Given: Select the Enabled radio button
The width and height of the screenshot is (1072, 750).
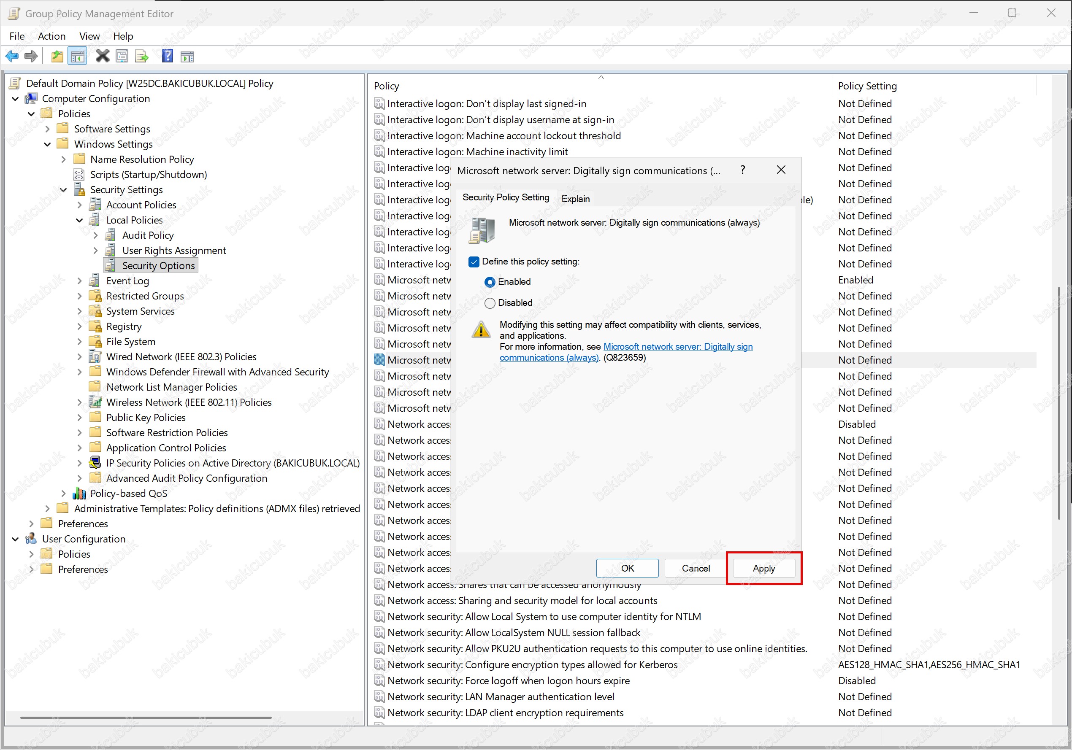Looking at the screenshot, I should point(490,282).
